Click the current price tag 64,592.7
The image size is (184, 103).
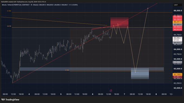coord(177,38)
